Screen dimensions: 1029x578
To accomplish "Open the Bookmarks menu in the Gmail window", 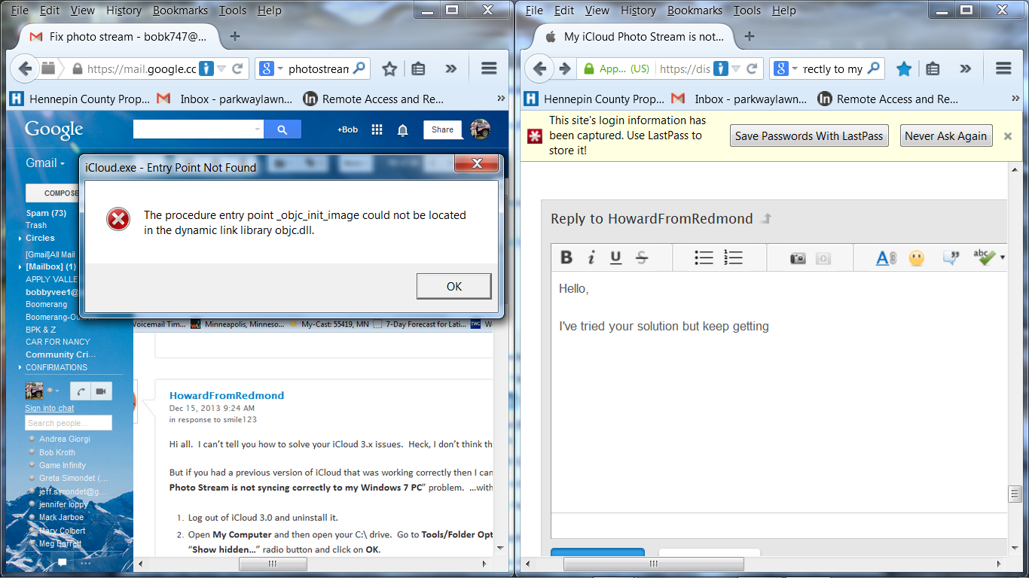I will tap(181, 11).
